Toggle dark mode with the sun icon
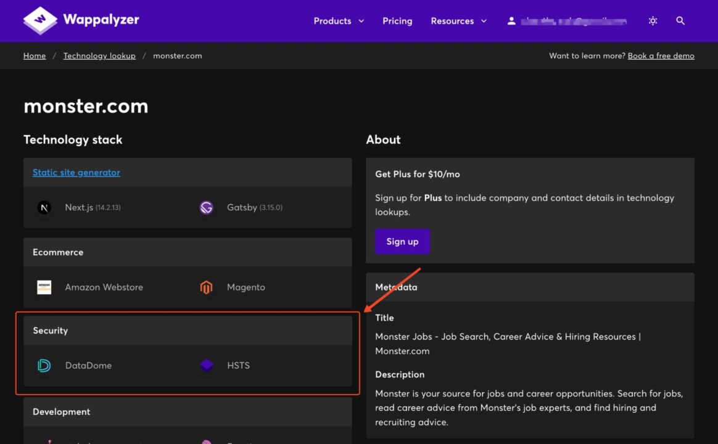This screenshot has width=718, height=444. point(653,20)
